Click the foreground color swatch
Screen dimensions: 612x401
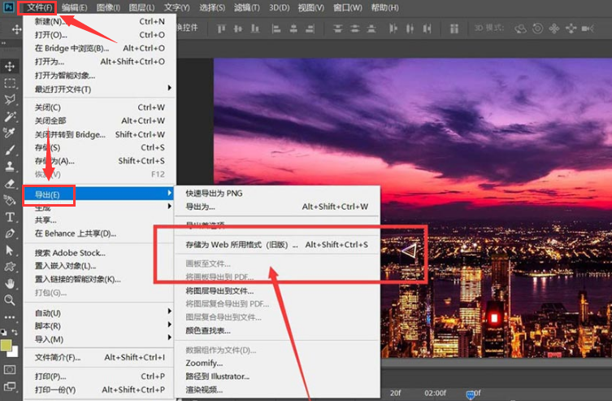click(7, 346)
